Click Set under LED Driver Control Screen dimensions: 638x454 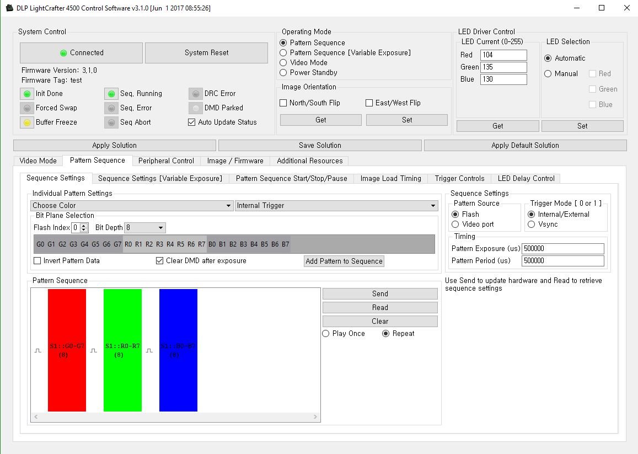click(582, 126)
